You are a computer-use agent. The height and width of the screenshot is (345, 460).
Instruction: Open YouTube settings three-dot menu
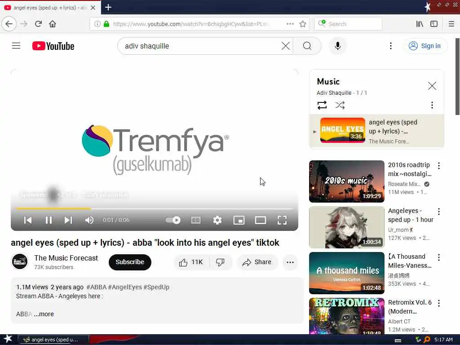click(390, 46)
